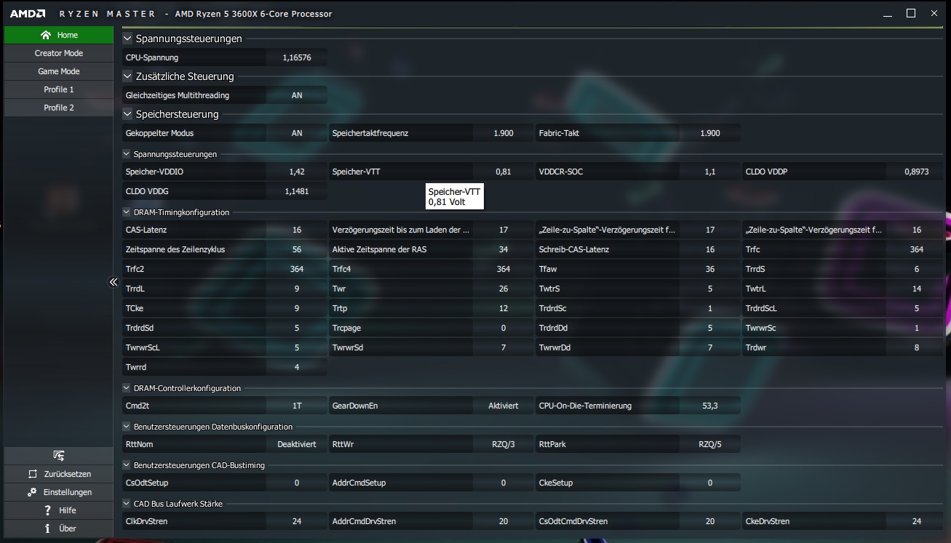
Task: Click the AMD logo in title bar
Action: click(28, 14)
